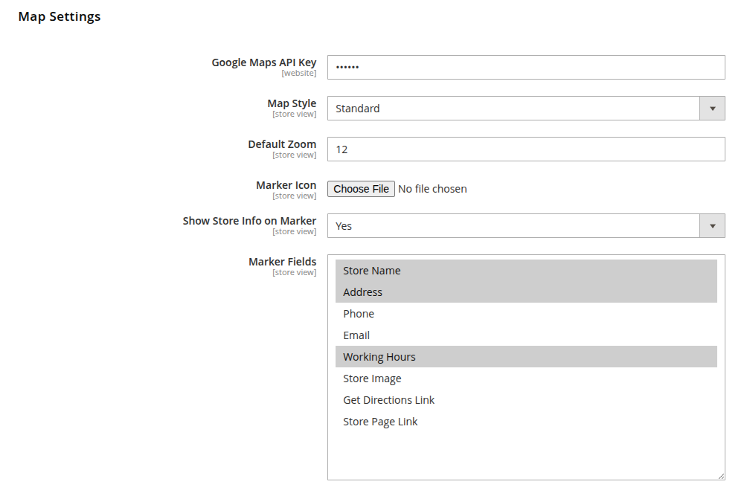Select Store Page Link option
Image resolution: width=747 pixels, height=496 pixels.
[526, 422]
